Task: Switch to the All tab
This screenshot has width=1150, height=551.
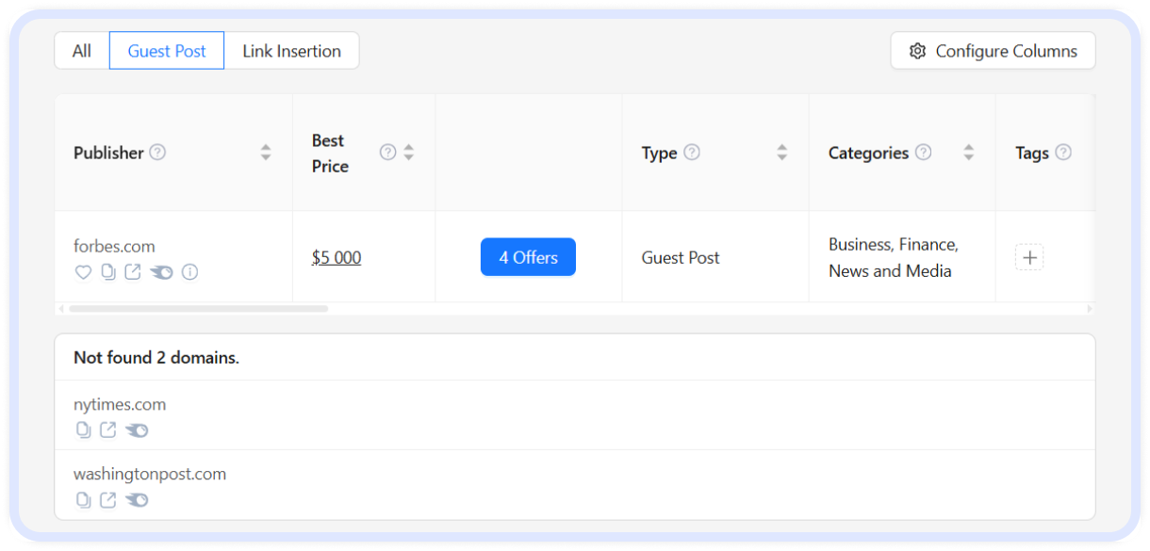Action: pyautogui.click(x=81, y=50)
